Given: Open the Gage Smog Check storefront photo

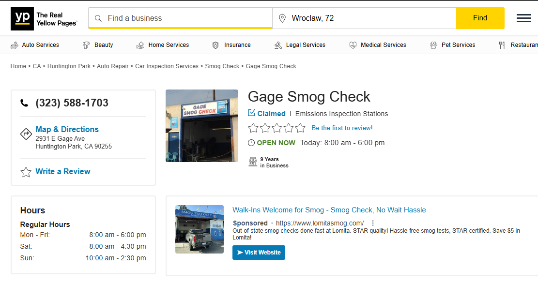Looking at the screenshot, I should pyautogui.click(x=202, y=126).
